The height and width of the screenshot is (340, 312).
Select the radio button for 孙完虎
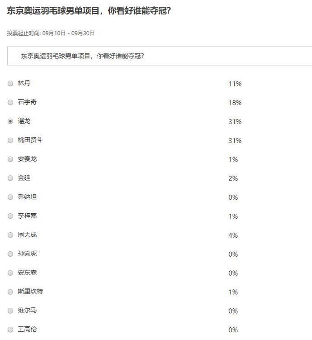[10, 254]
